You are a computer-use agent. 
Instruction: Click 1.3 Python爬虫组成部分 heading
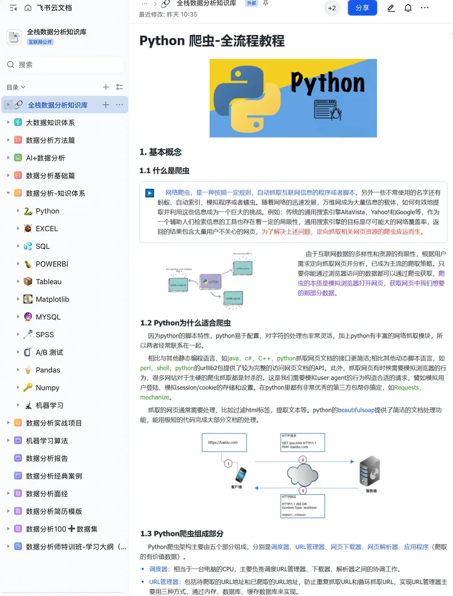[181, 534]
